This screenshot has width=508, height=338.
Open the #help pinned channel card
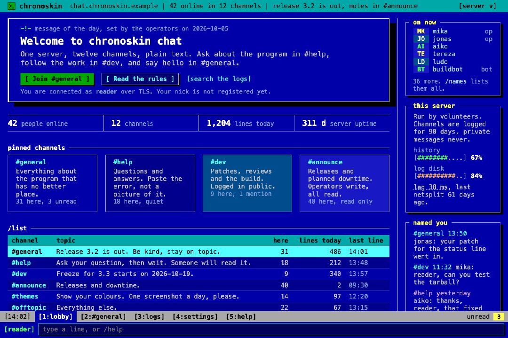point(151,183)
